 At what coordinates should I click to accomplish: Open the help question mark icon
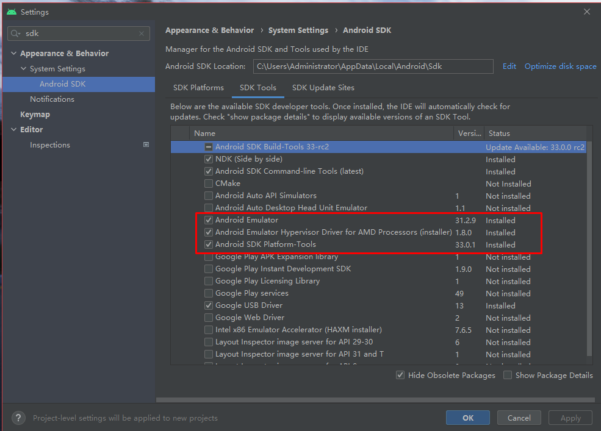coord(18,418)
